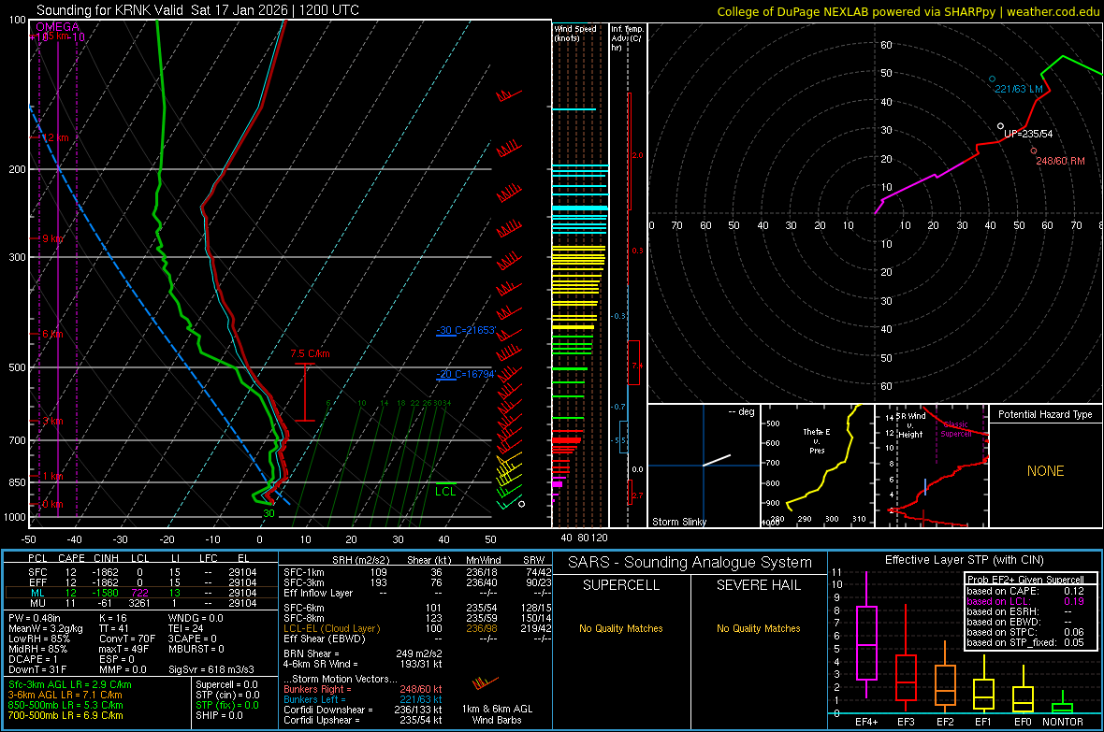Click the Inf. Temp. Adv. header
Screen dimensions: 1104x732
coord(627,38)
